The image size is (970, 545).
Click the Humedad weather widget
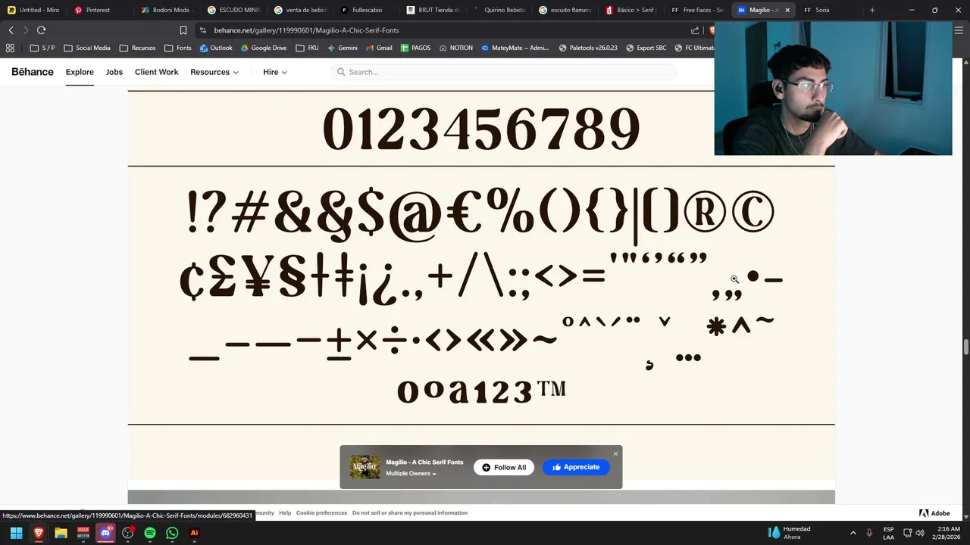tap(789, 533)
